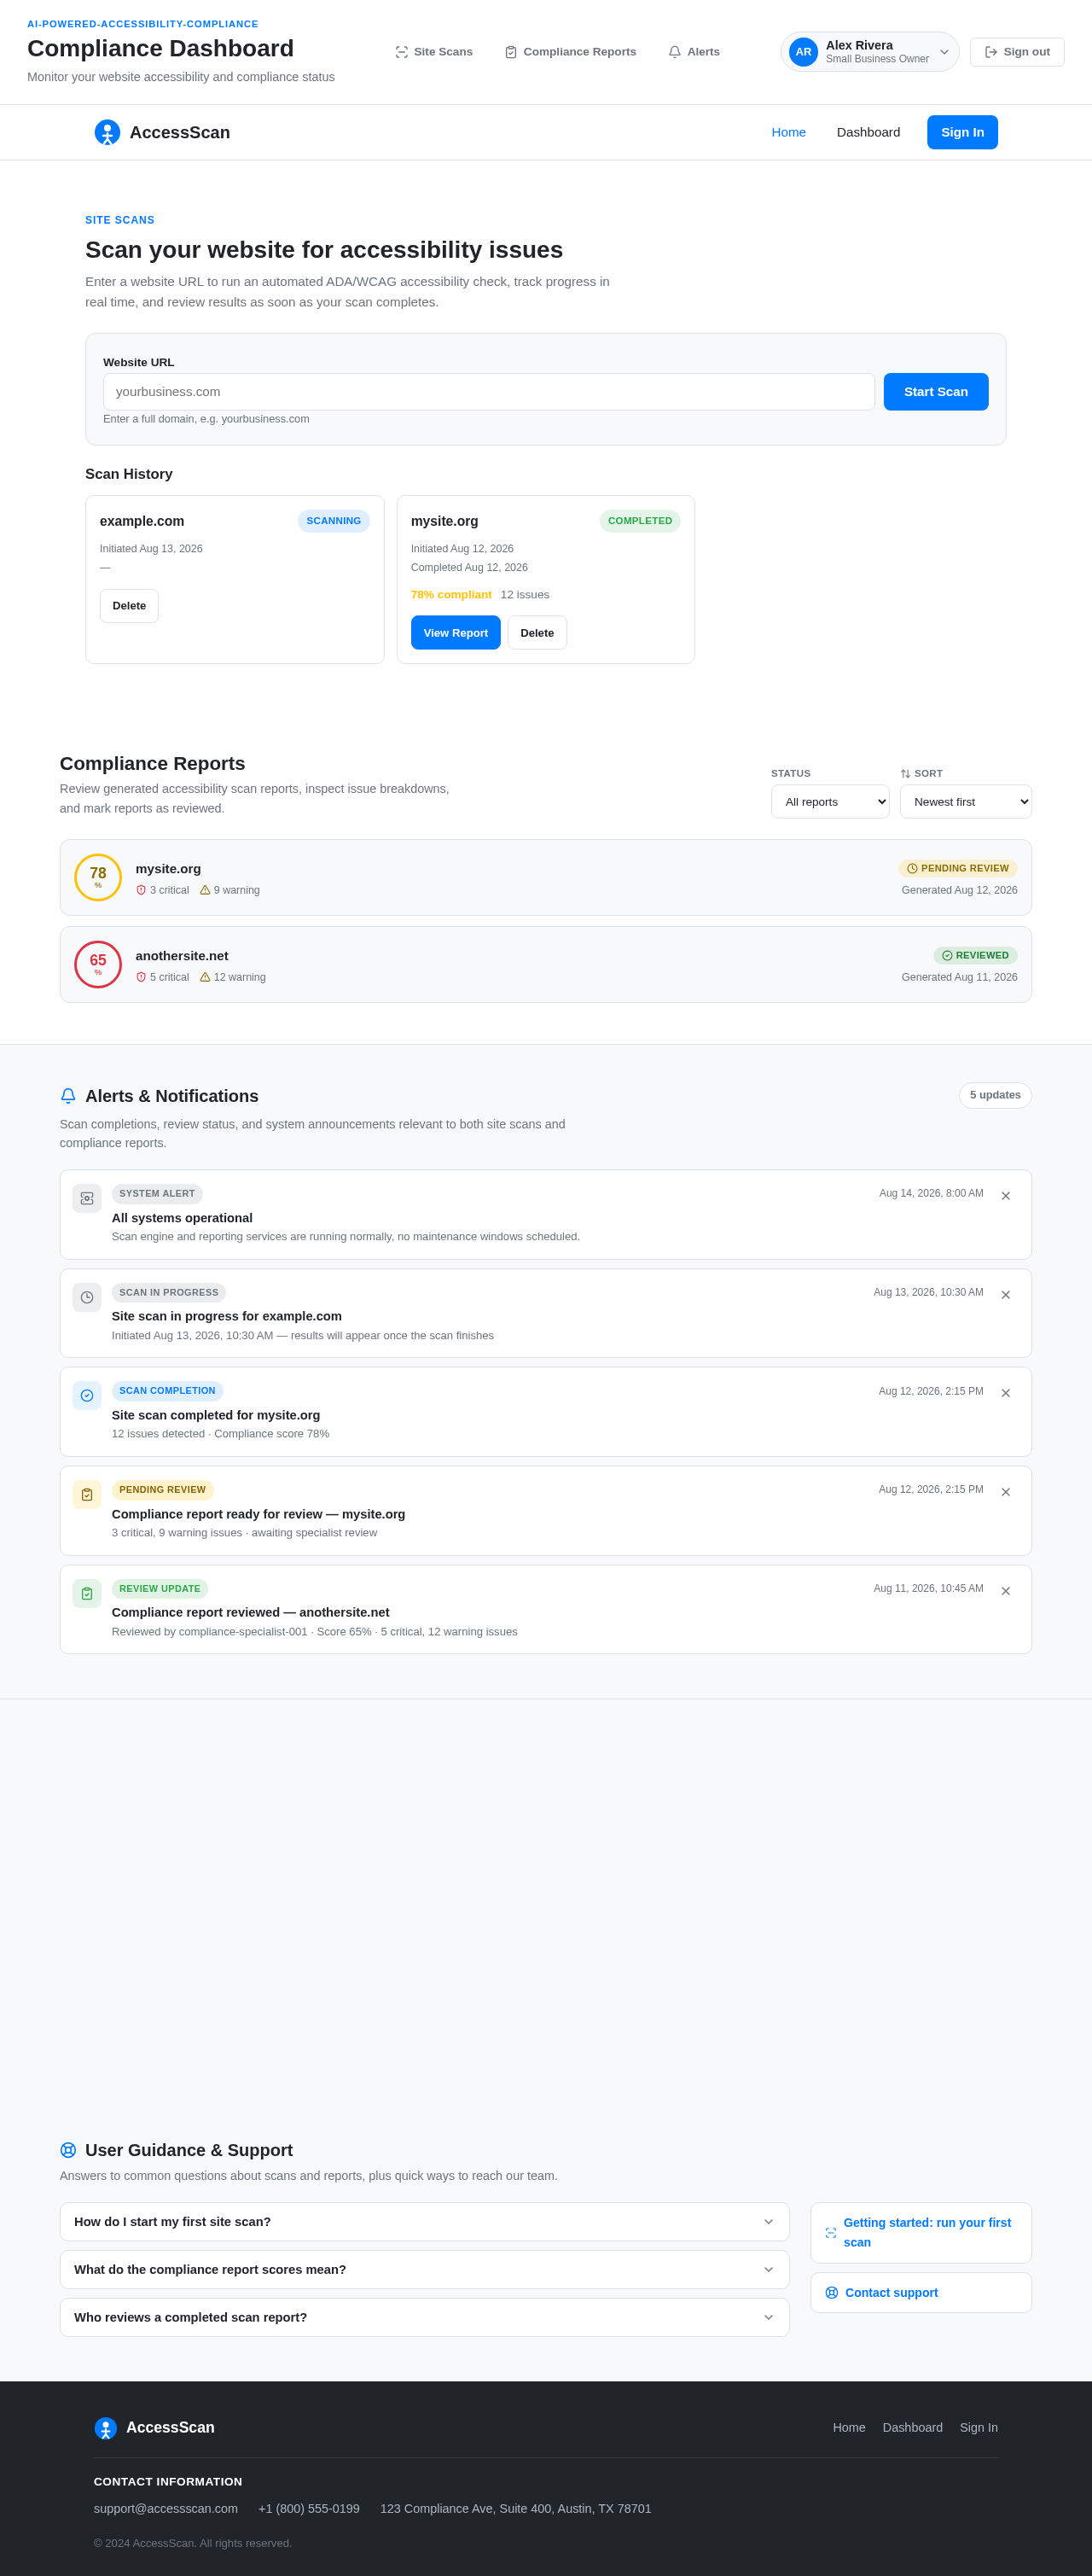Viewport: 1092px width, 2576px height.
Task: Click the REVIEWED badge on anothersite.net report
Action: point(975,956)
